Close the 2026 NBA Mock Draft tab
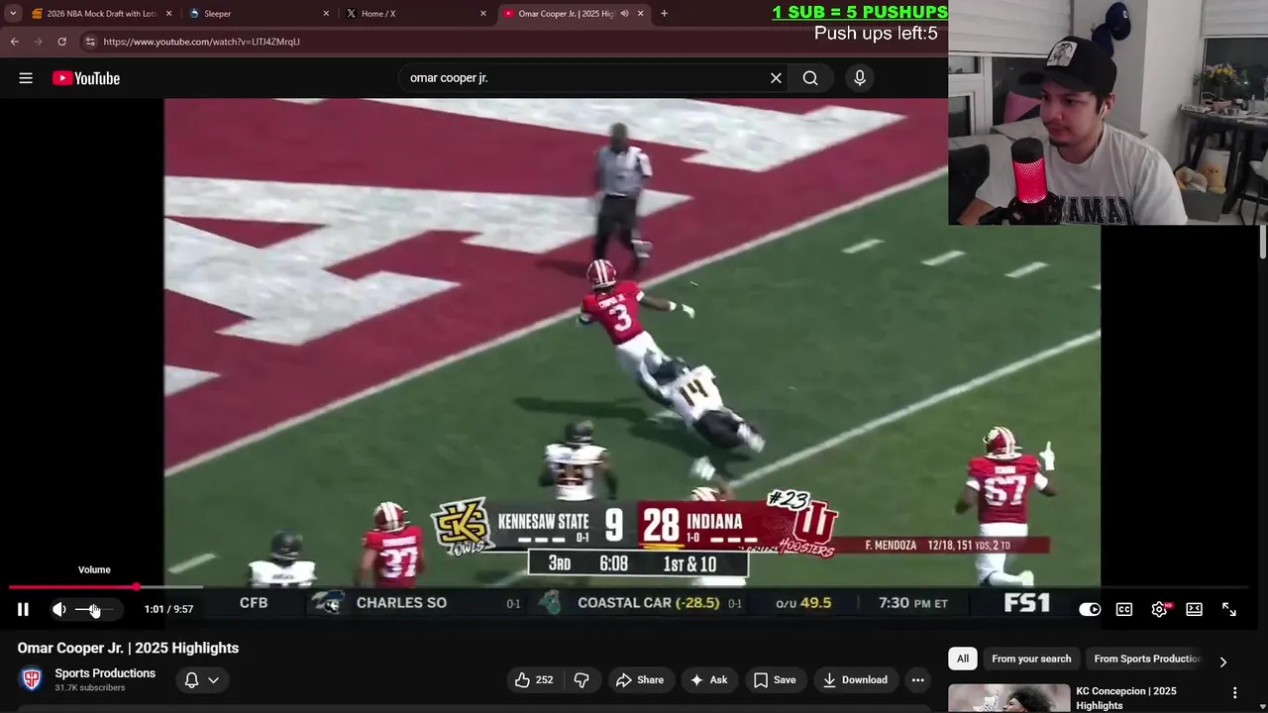1268x713 pixels. [x=168, y=14]
